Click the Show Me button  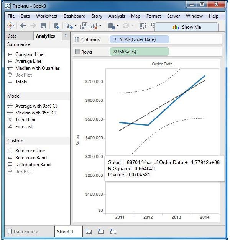(187, 27)
